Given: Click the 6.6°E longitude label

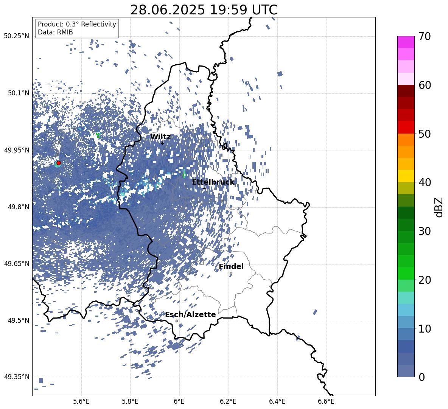Looking at the screenshot, I should tap(326, 401).
